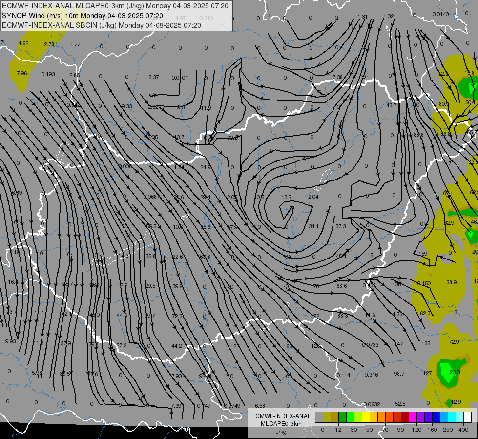The height and width of the screenshot is (439, 478).
Task: Click the map value 37.3
Action: [340, 226]
